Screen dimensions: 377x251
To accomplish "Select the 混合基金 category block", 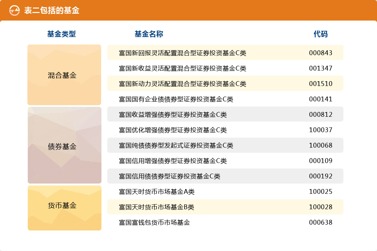I will click(x=64, y=75).
